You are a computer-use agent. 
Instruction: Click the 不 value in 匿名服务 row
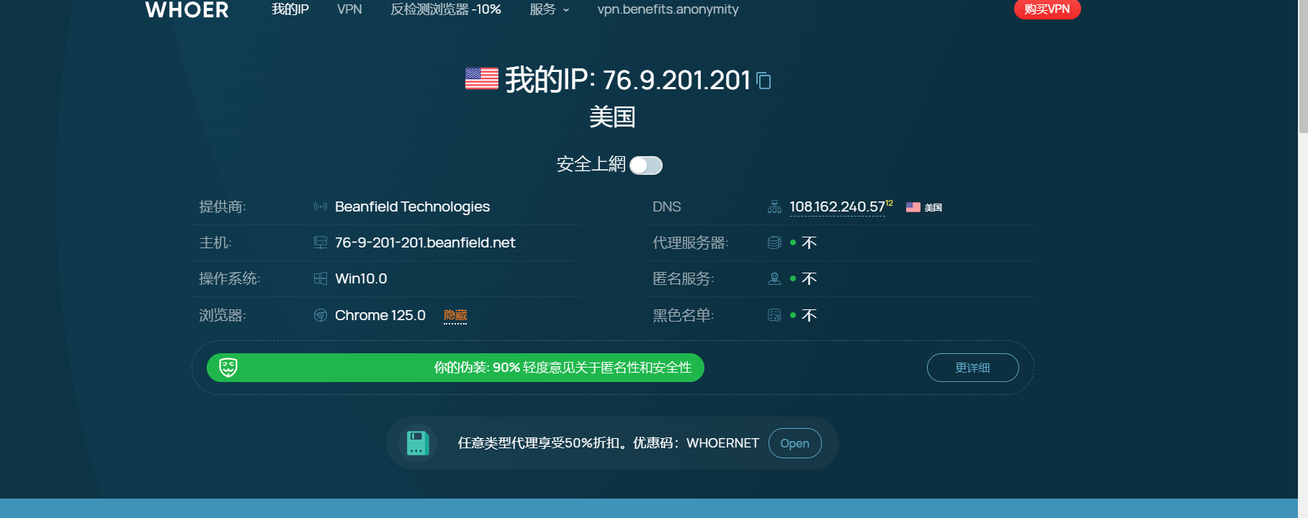click(809, 279)
